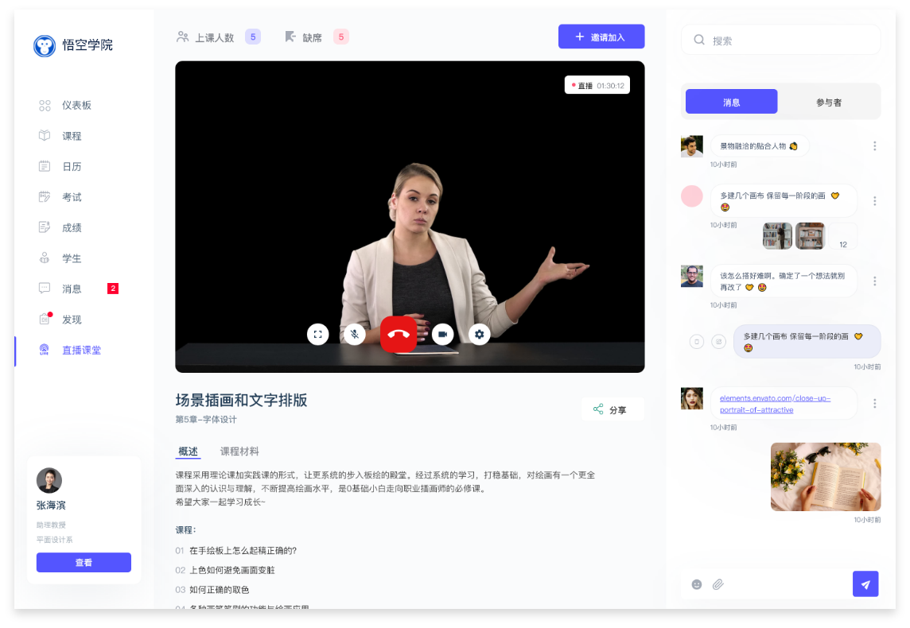Click avatar of envato link sender

coord(692,398)
